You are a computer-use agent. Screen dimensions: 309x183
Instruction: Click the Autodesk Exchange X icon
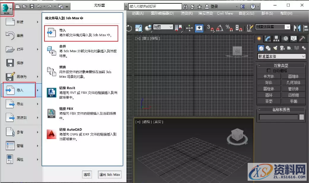(x=243, y=6)
